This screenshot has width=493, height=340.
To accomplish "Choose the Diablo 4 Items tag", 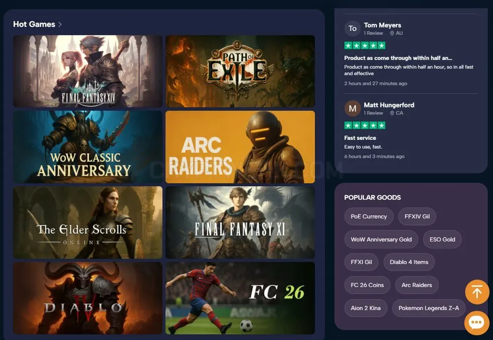I will [x=409, y=262].
